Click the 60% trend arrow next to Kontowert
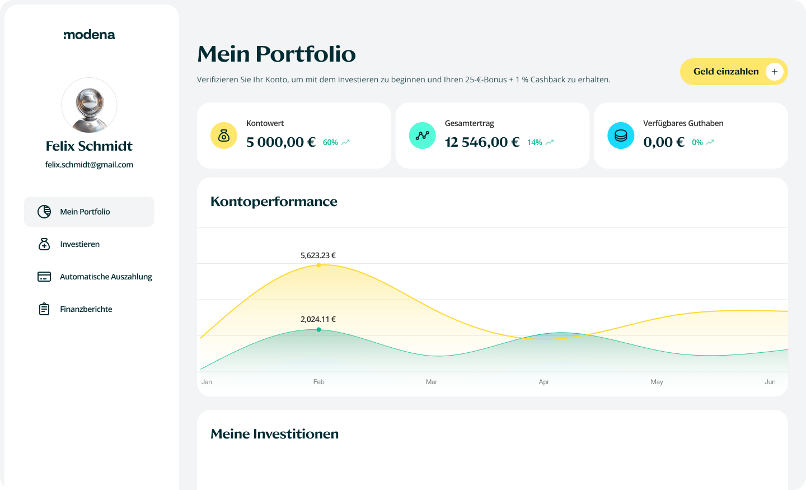This screenshot has width=806, height=490. 345,142
